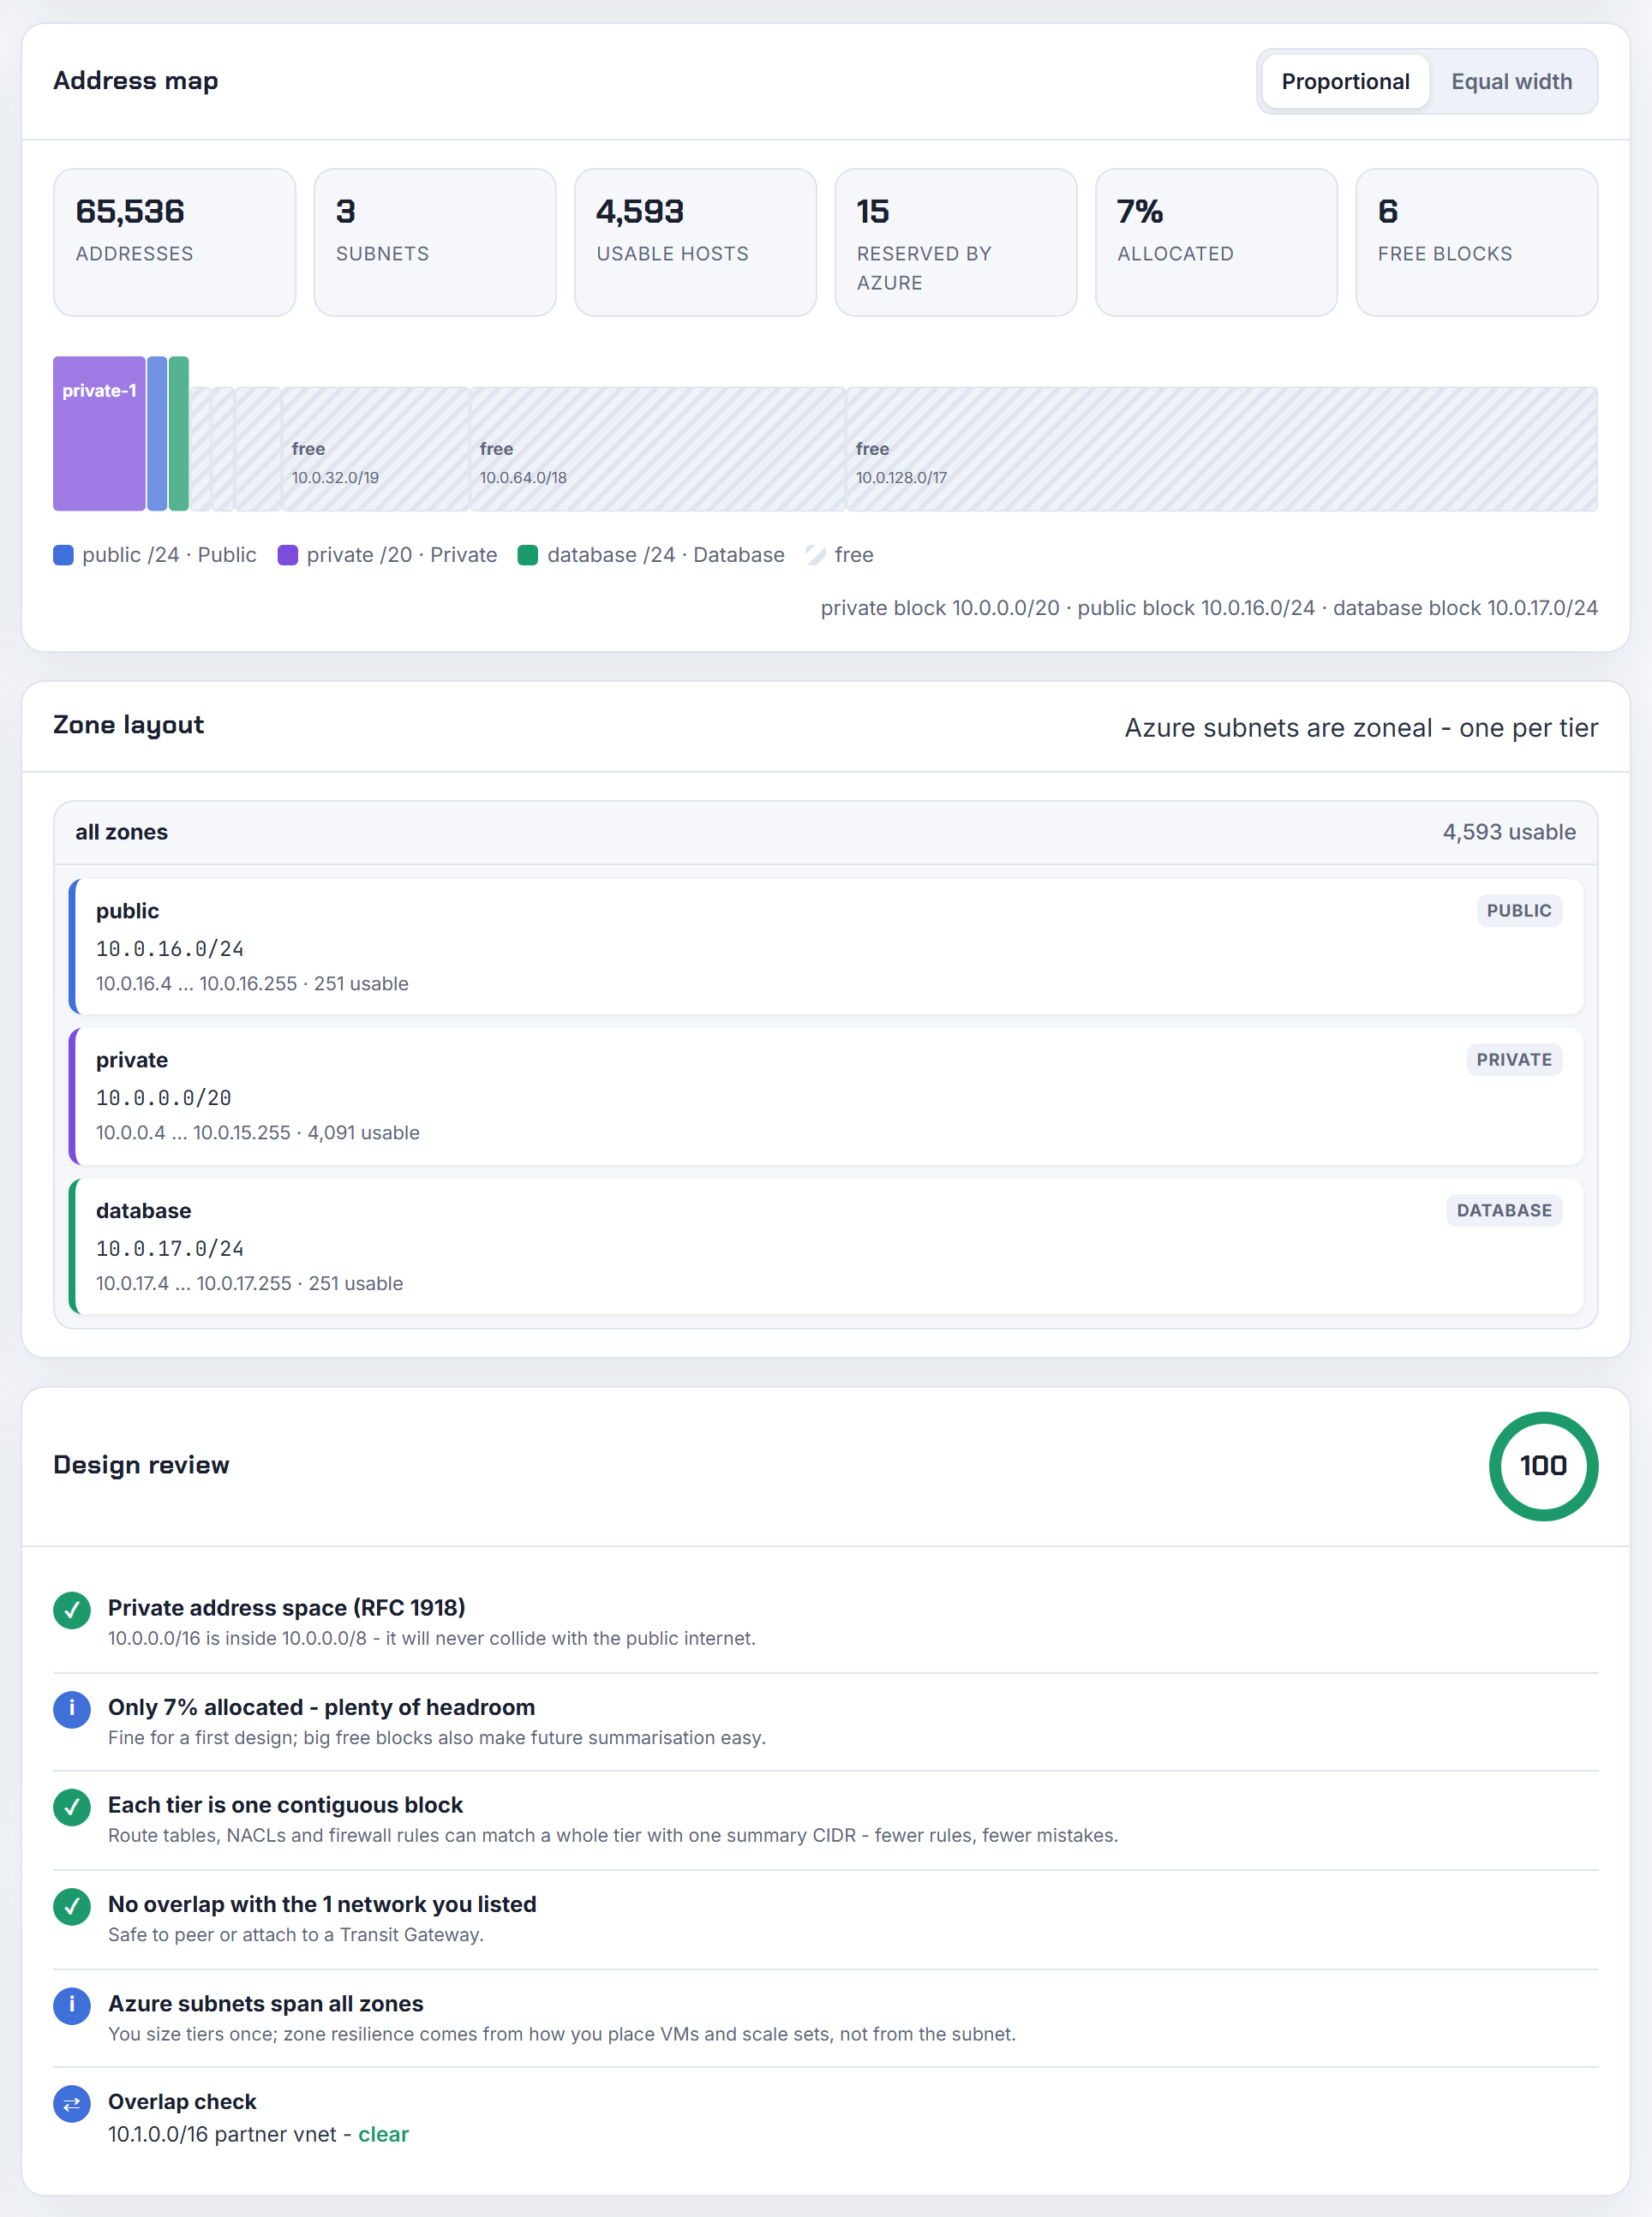The height and width of the screenshot is (2217, 1652).
Task: Click the green 'clear' overlap result
Action: pos(384,2134)
